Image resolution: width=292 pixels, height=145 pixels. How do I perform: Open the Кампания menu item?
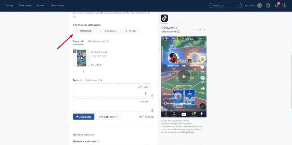pos(25,6)
